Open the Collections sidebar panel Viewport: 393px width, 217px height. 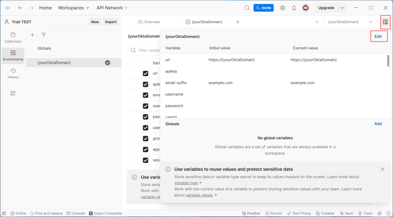click(13, 37)
